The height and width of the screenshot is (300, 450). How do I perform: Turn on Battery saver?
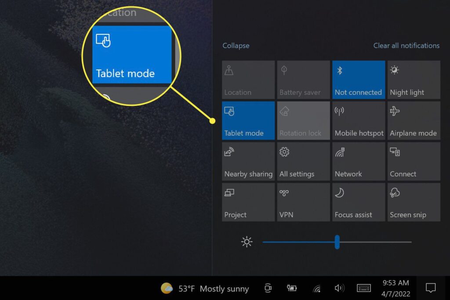pos(303,80)
